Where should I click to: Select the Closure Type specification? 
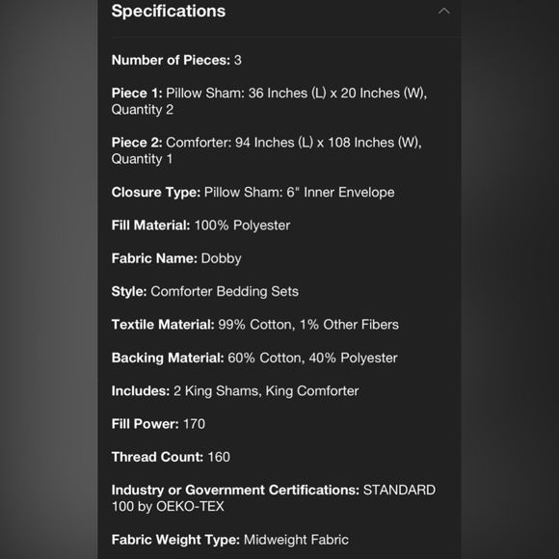point(253,192)
